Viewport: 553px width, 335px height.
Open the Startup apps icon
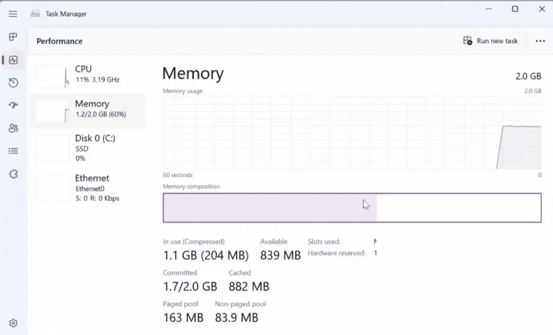click(13, 106)
